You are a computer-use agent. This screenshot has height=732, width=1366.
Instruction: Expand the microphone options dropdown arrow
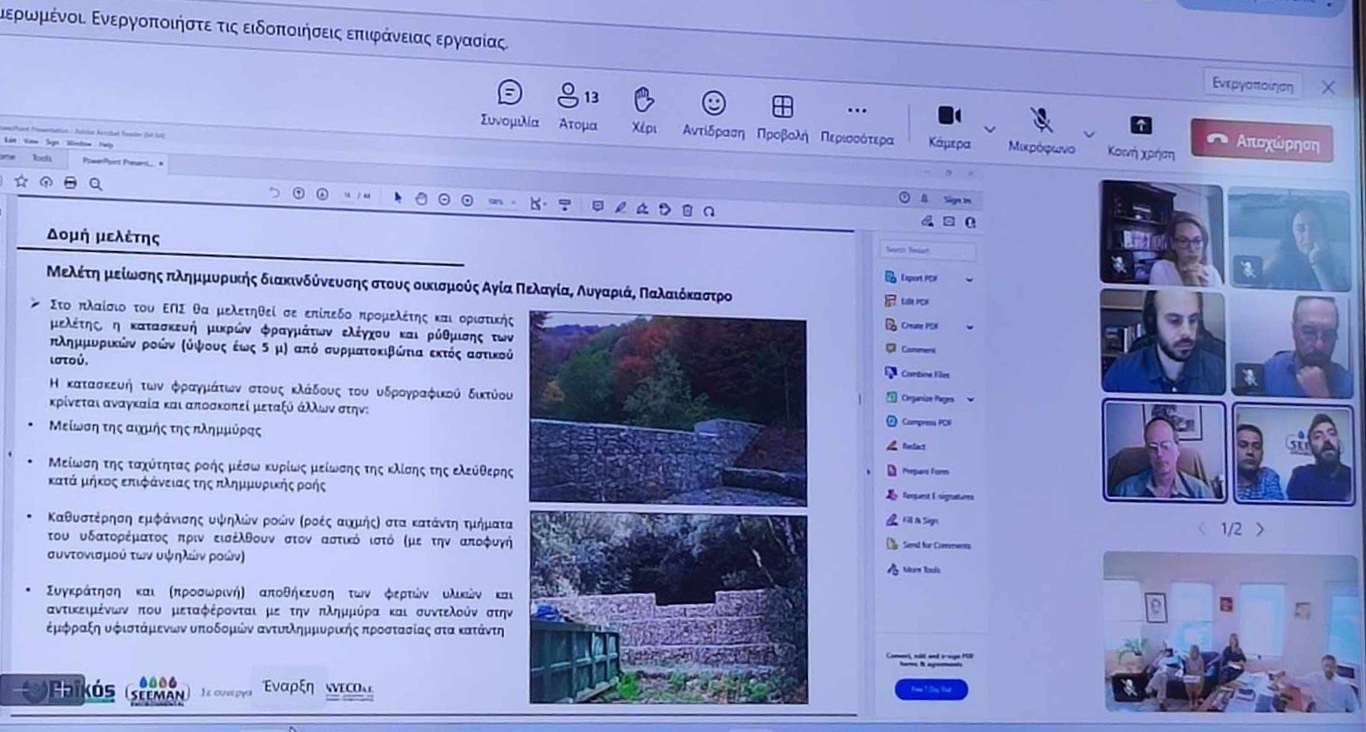pyautogui.click(x=1089, y=135)
